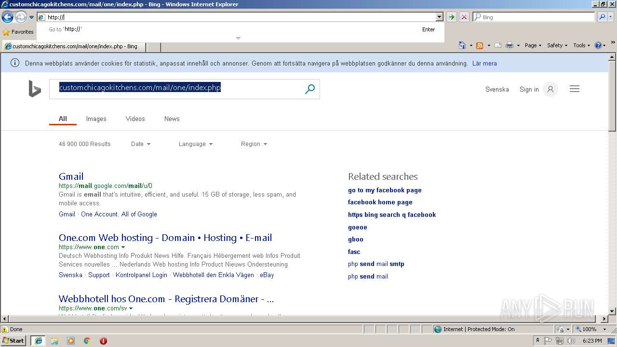Screen dimensions: 617x347
Task: Click the Home page icon
Action: tap(462, 45)
